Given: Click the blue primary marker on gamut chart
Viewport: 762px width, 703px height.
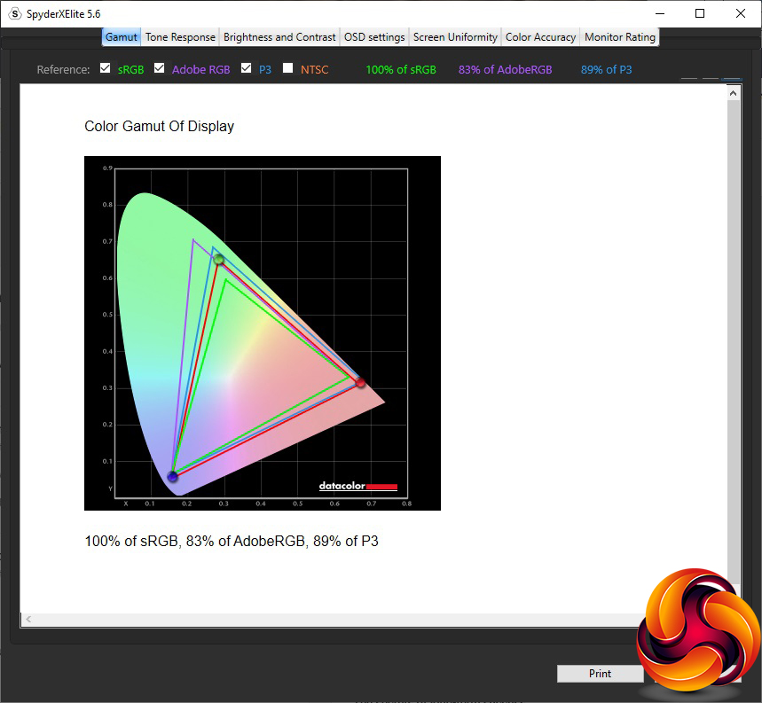Looking at the screenshot, I should pyautogui.click(x=172, y=477).
